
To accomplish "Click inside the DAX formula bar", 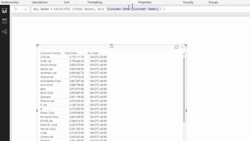I will pos(140,9).
